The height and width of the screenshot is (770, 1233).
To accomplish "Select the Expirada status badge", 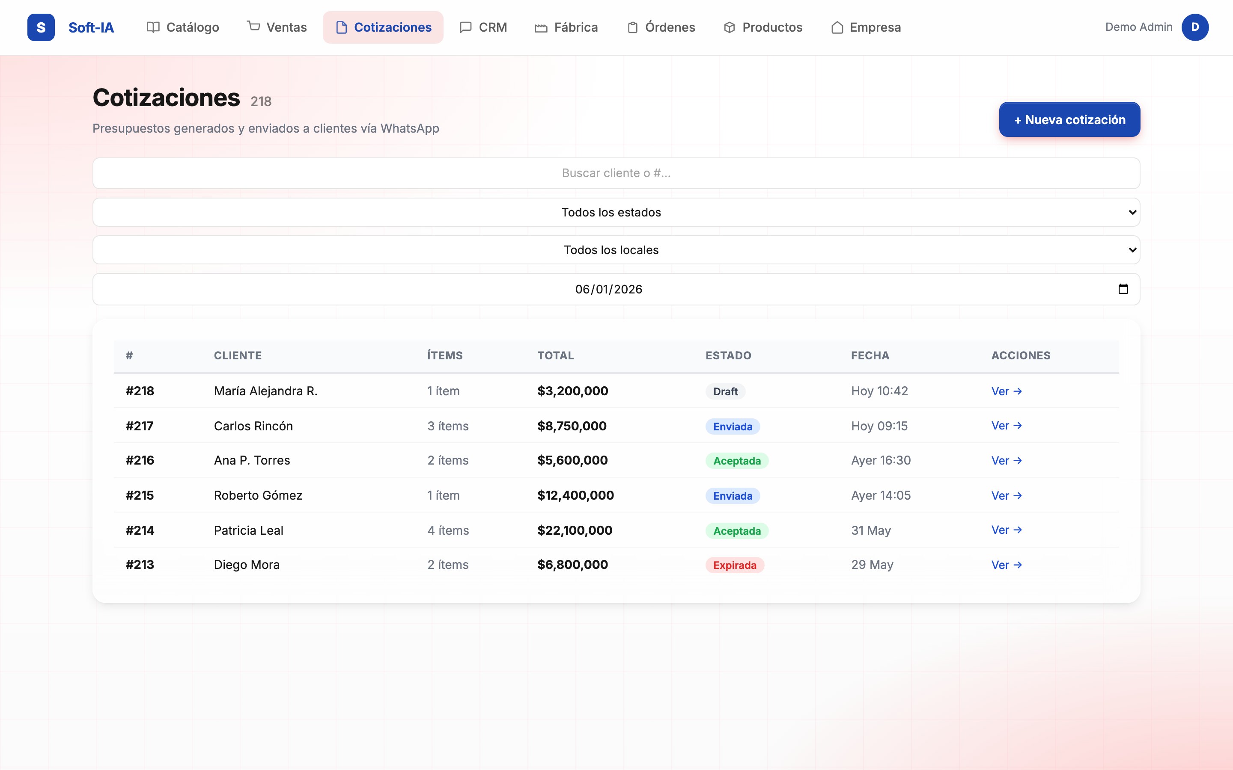I will point(735,565).
